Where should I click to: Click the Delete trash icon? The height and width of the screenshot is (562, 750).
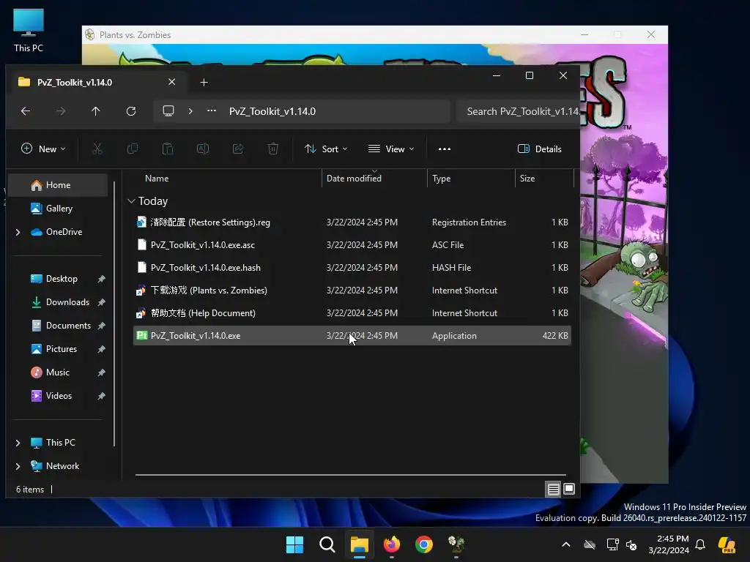[x=273, y=149]
